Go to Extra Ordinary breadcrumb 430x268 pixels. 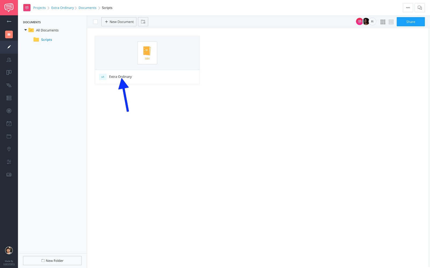(x=63, y=8)
